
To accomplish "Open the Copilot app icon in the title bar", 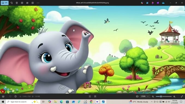I will (142, 3).
